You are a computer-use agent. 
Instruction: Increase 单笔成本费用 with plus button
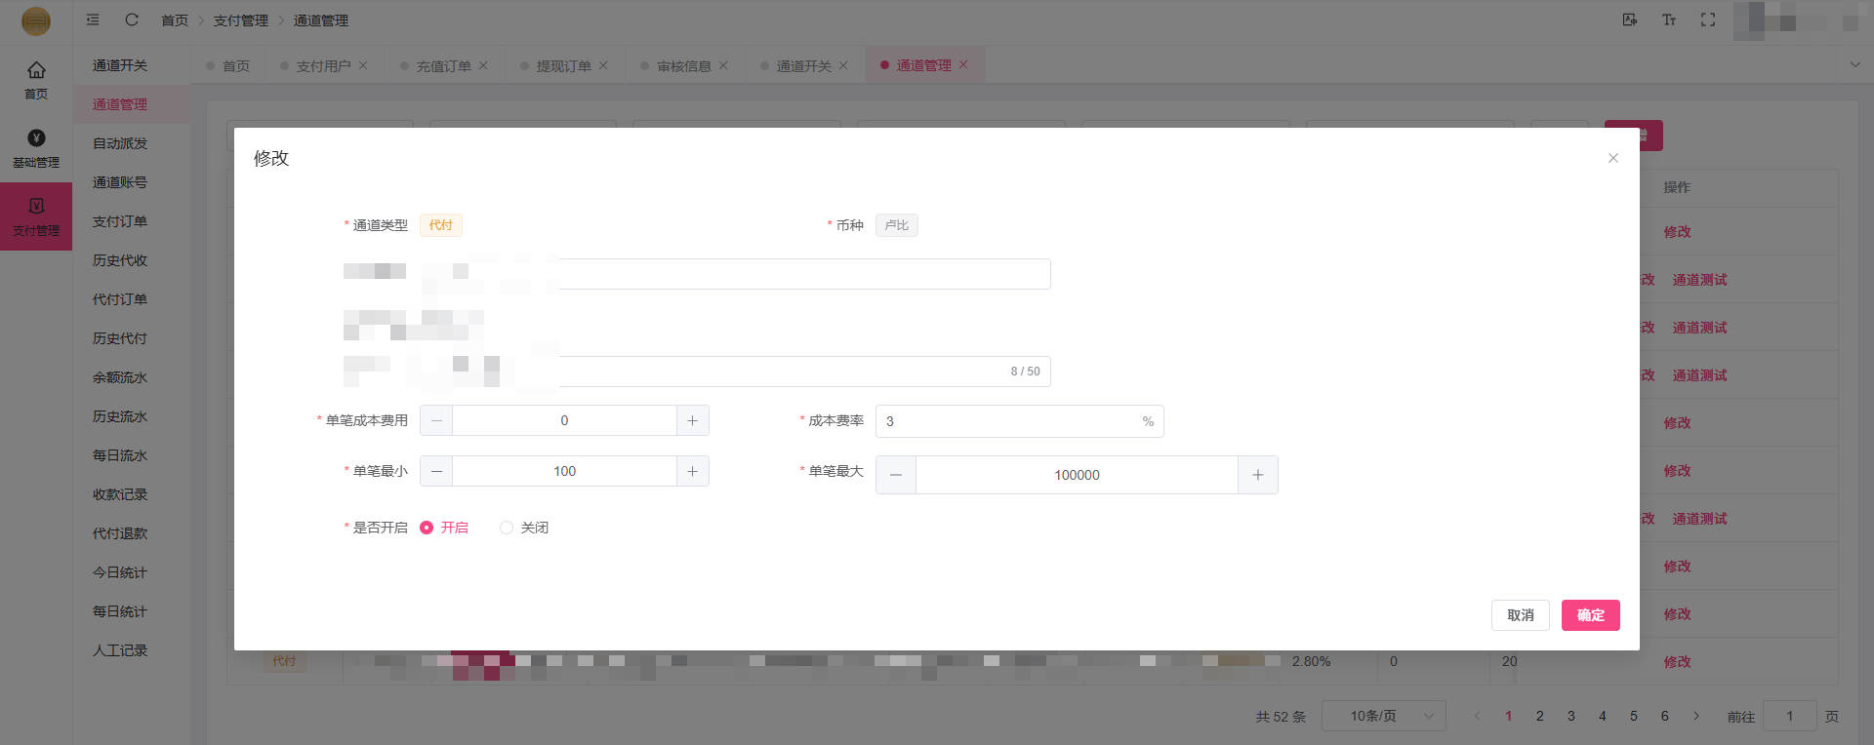(x=692, y=420)
